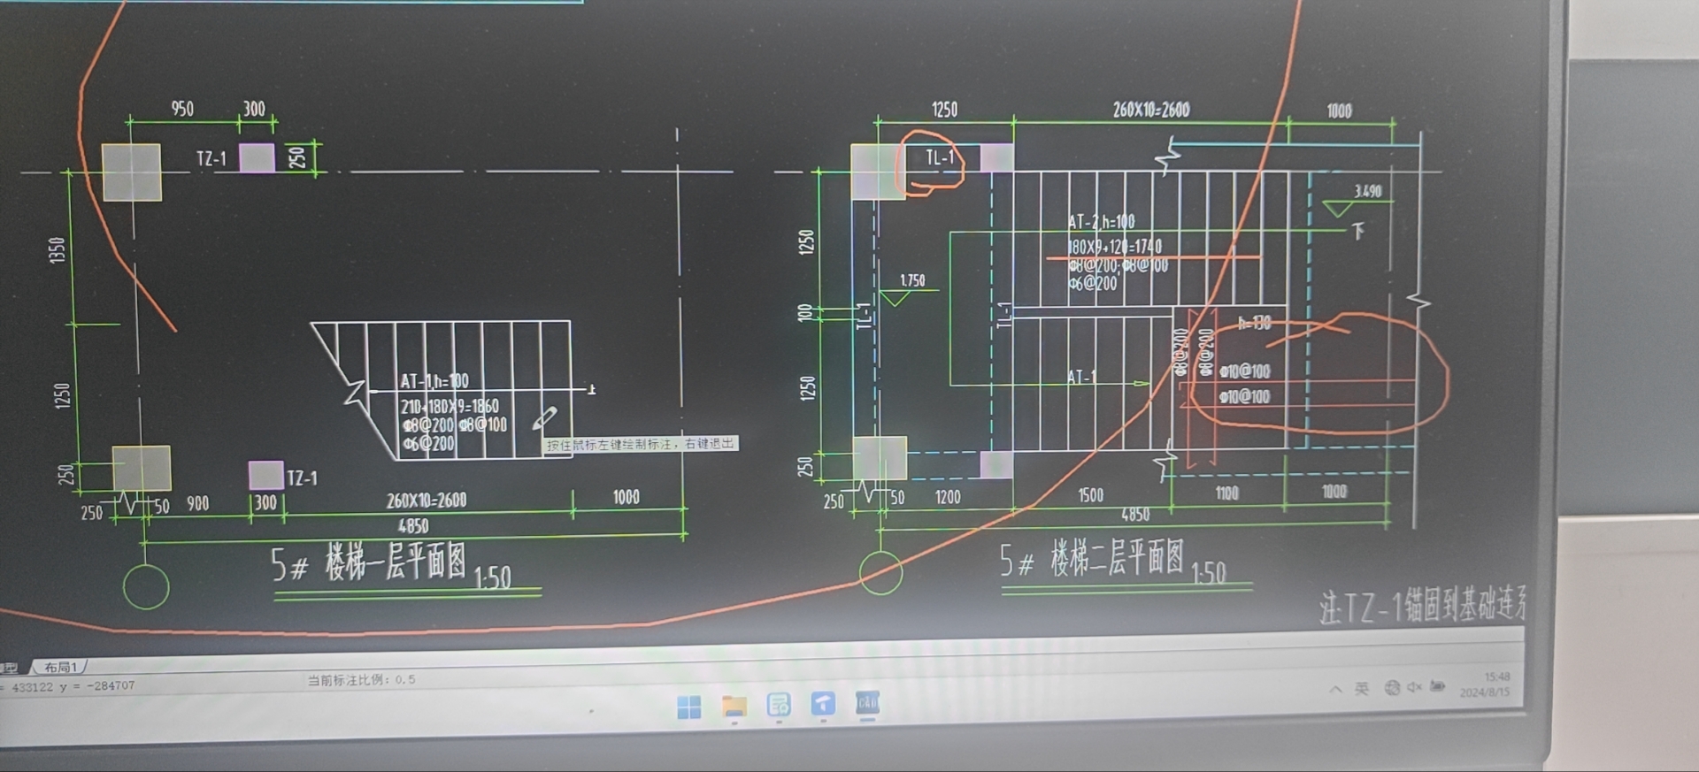Screen dimensions: 1699x772
Task: Open File Explorer from the taskbar
Action: point(734,706)
